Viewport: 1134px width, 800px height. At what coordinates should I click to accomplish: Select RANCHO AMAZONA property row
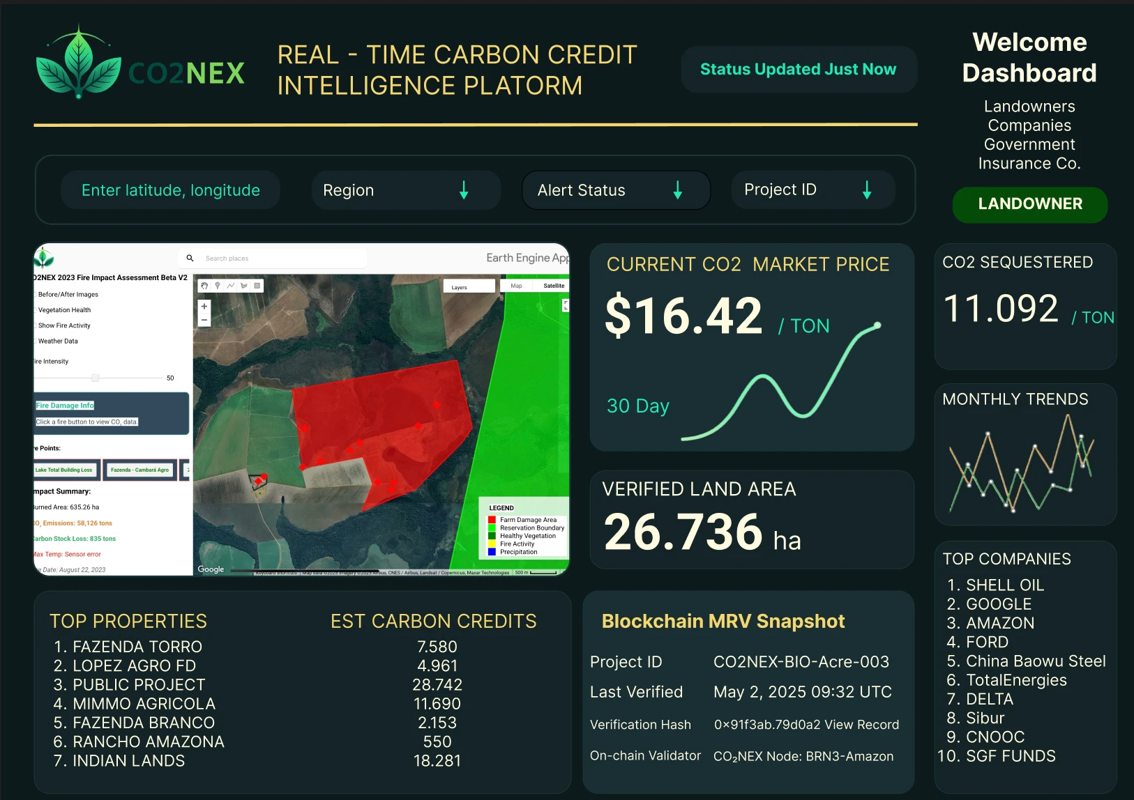click(139, 741)
